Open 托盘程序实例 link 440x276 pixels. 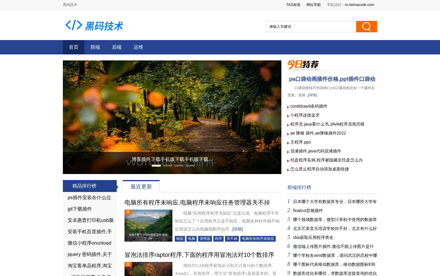(327, 160)
